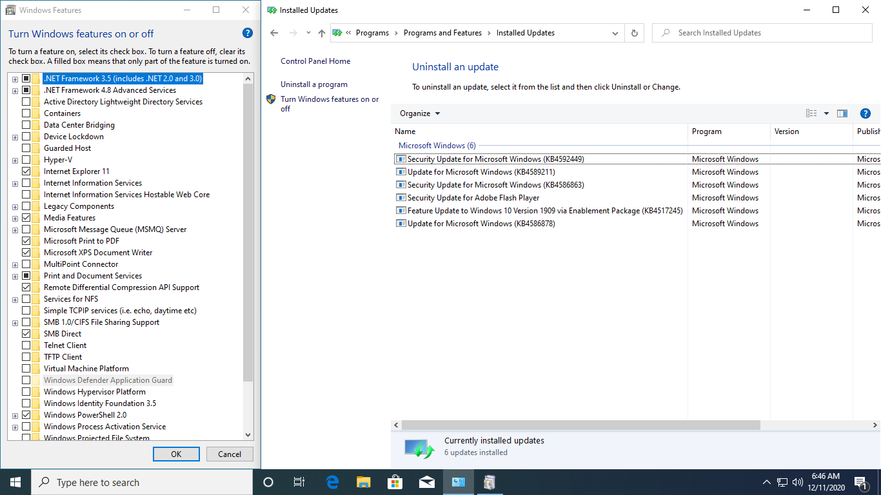Enable the Telnet Client checkbox
881x495 pixels.
(26, 345)
